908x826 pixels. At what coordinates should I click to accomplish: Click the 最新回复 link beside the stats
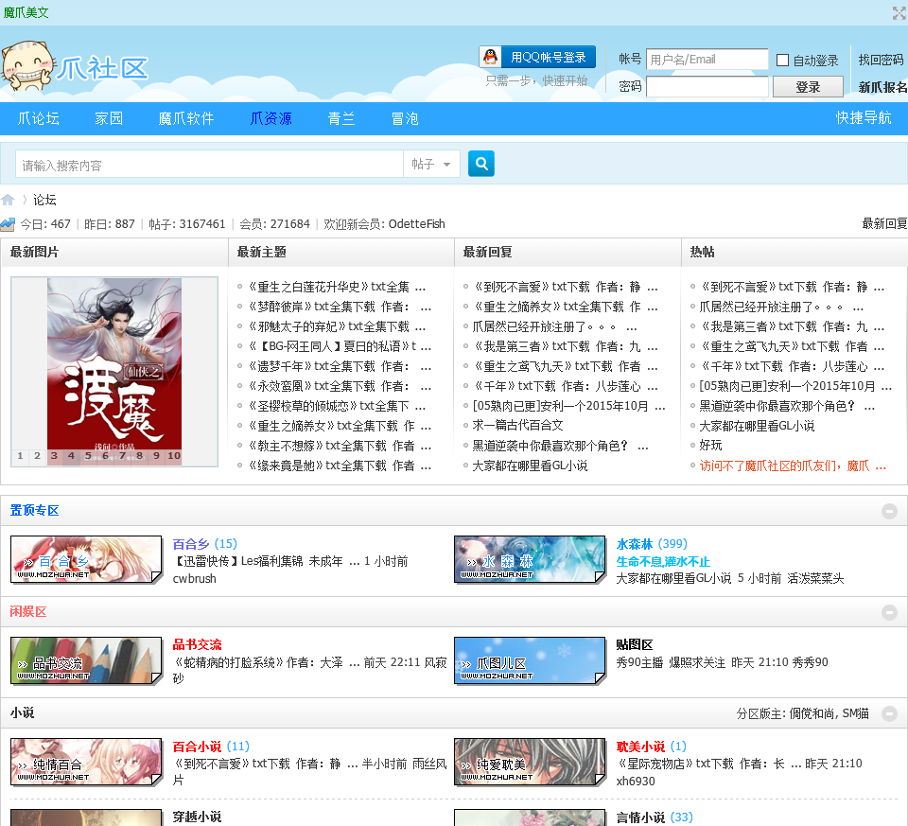[884, 223]
